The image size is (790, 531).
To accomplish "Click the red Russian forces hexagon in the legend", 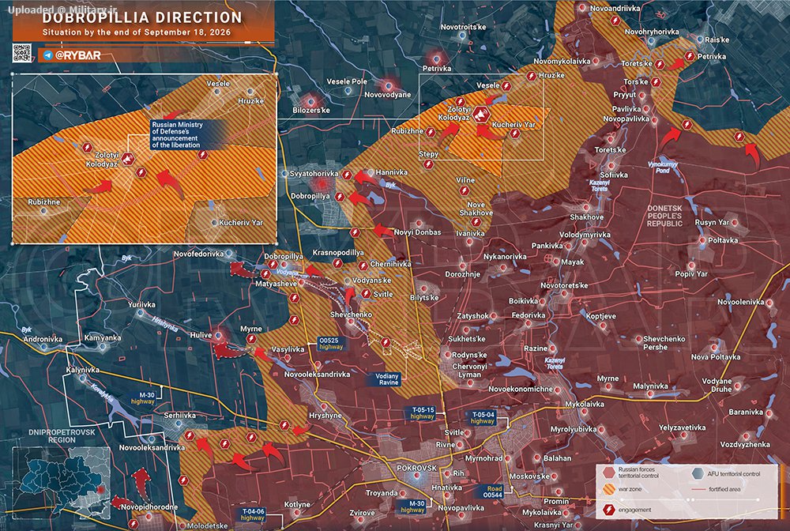I will (x=609, y=473).
